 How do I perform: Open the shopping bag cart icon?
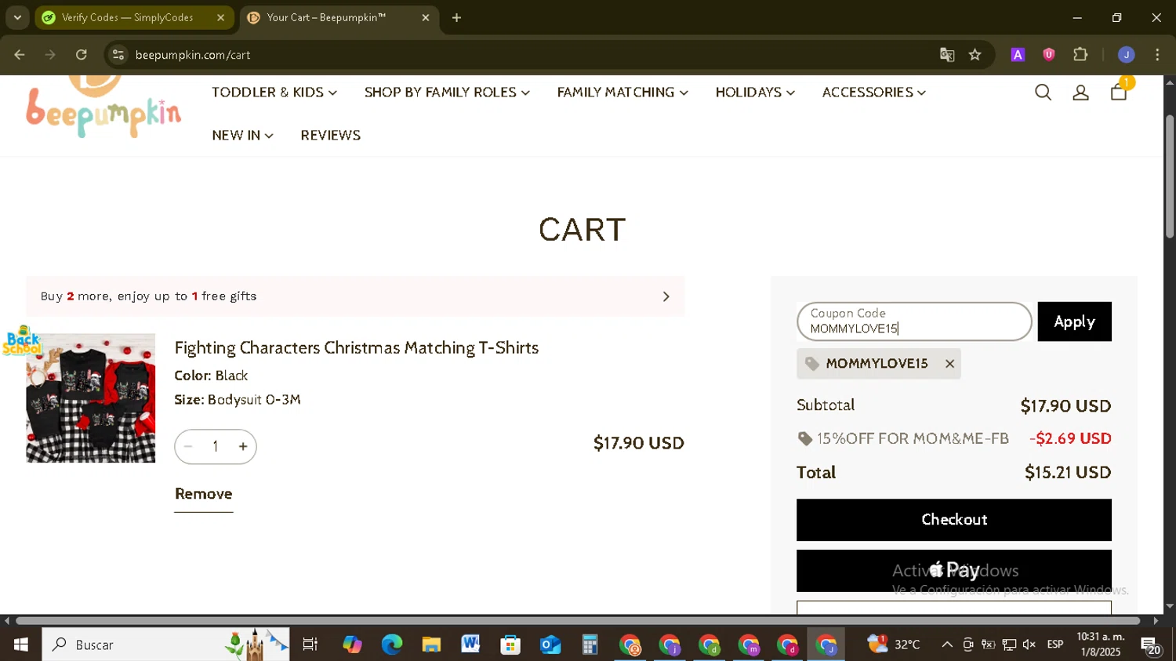pos(1119,92)
